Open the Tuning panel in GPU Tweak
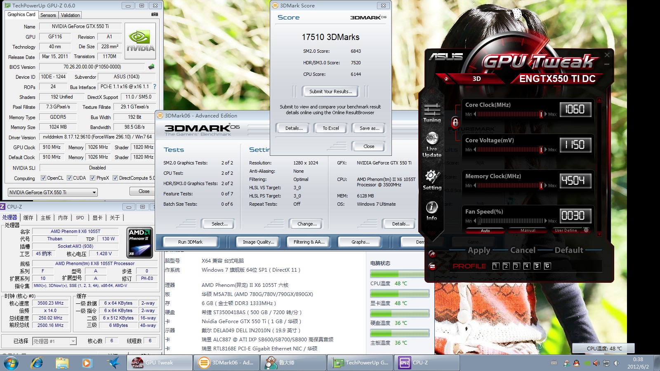This screenshot has height=371, width=660. (432, 113)
